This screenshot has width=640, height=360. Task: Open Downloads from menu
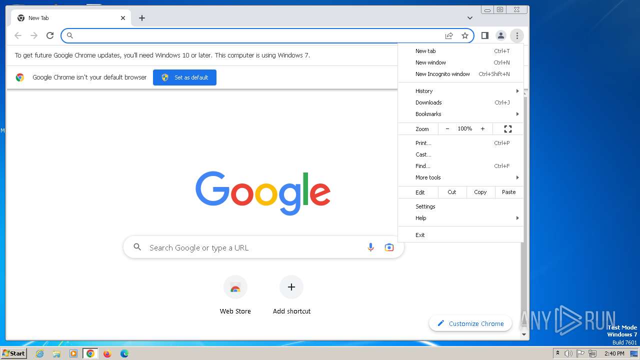pos(461,102)
